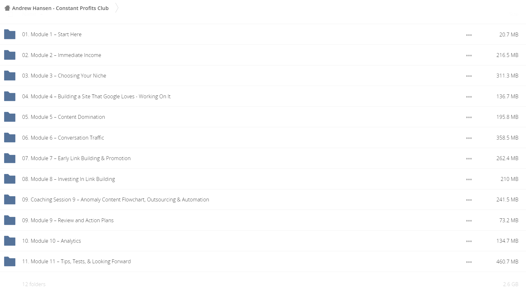This screenshot has width=526, height=293.
Task: Open the three-dot menu for Module 4
Action: 469,97
